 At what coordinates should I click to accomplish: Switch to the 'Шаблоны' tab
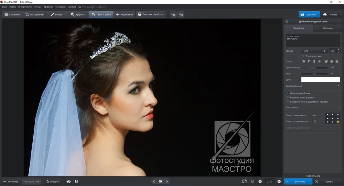click(327, 28)
